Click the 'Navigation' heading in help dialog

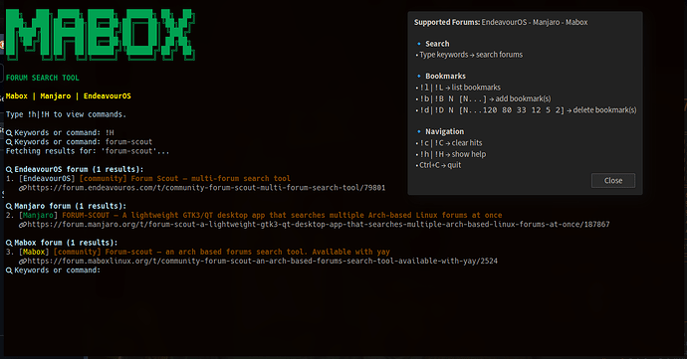(444, 131)
